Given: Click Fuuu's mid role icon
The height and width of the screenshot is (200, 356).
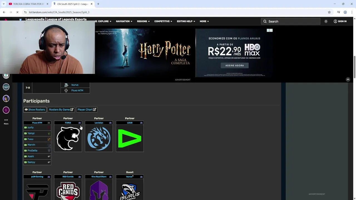Looking at the screenshot, I should [x=49, y=139].
